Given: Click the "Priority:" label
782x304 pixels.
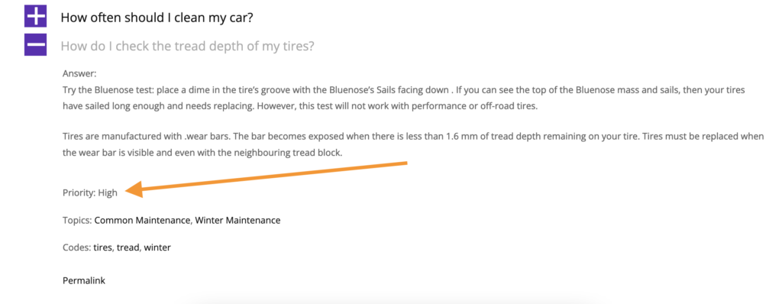Looking at the screenshot, I should 79,193.
